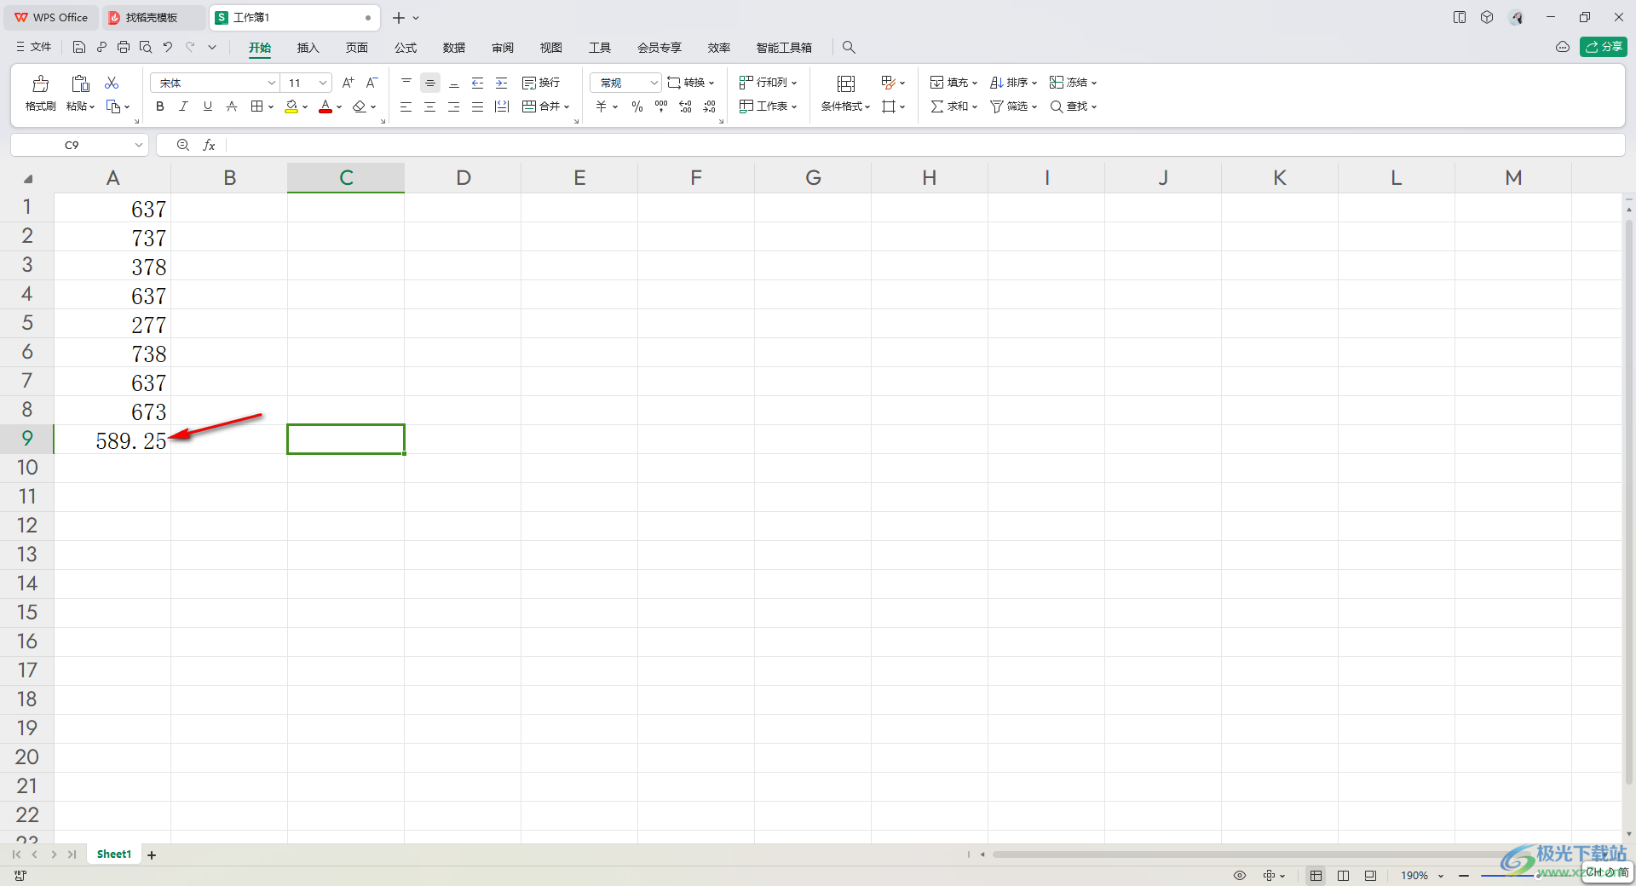Screen dimensions: 1636x886
Task: Apply percent style format
Action: (637, 106)
